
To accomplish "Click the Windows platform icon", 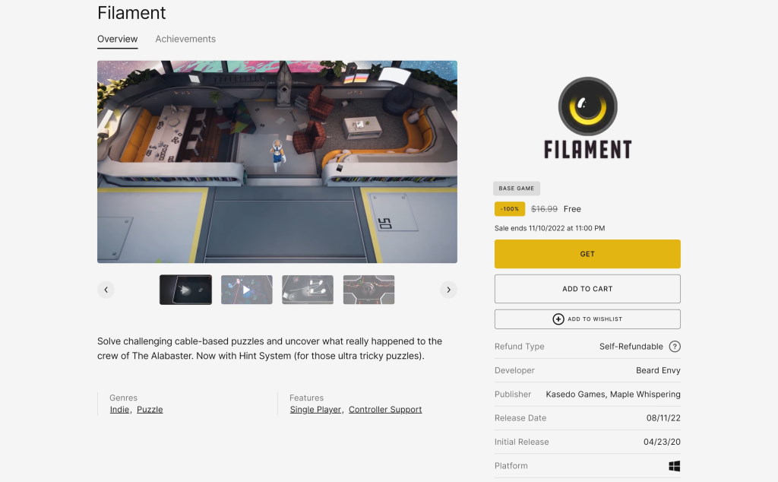I will click(x=675, y=465).
